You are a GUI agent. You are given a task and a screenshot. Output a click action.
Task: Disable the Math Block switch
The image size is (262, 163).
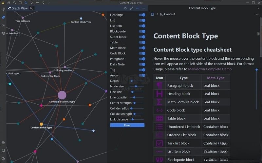pyautogui.click(x=142, y=48)
